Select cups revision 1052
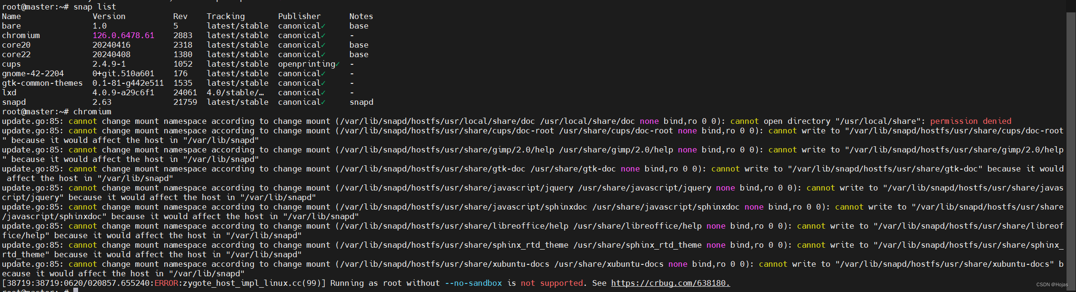Viewport: 1076px width, 292px height. (183, 64)
